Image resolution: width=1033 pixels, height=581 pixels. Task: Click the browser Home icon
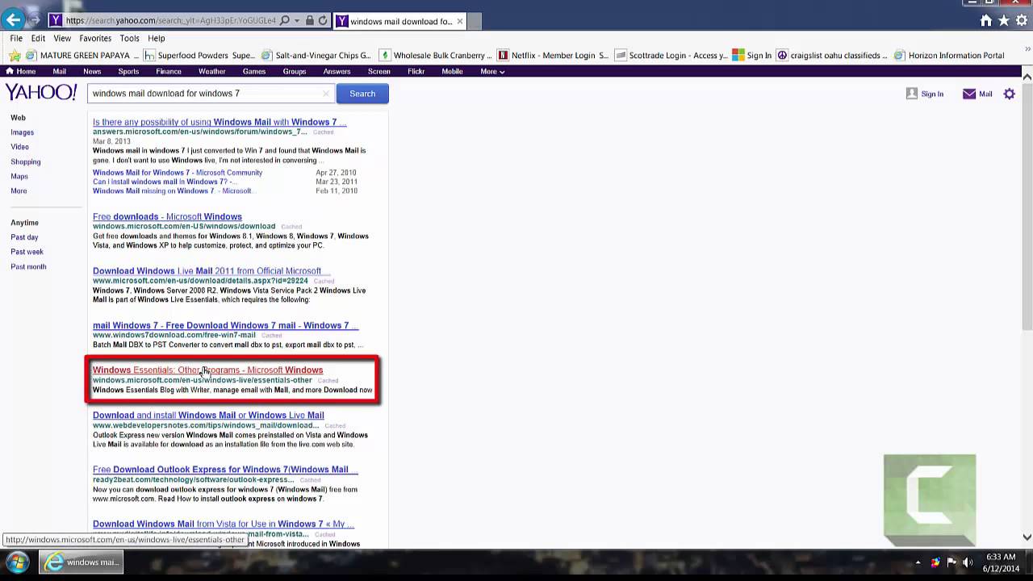pyautogui.click(x=985, y=20)
